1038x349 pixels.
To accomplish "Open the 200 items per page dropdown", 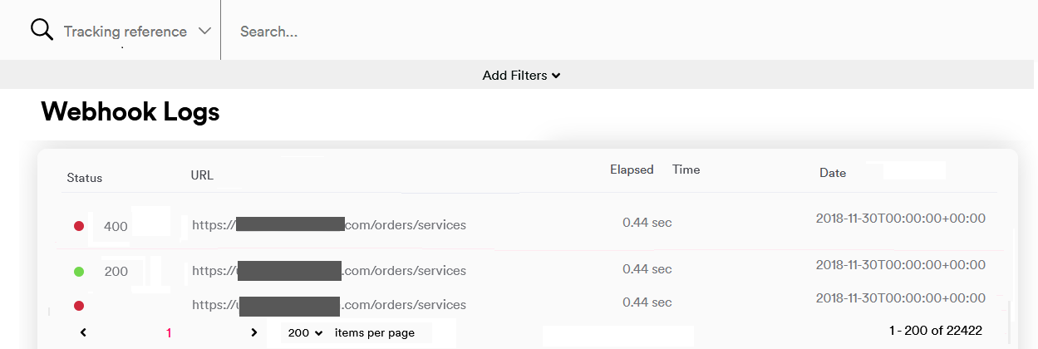I will pyautogui.click(x=305, y=332).
